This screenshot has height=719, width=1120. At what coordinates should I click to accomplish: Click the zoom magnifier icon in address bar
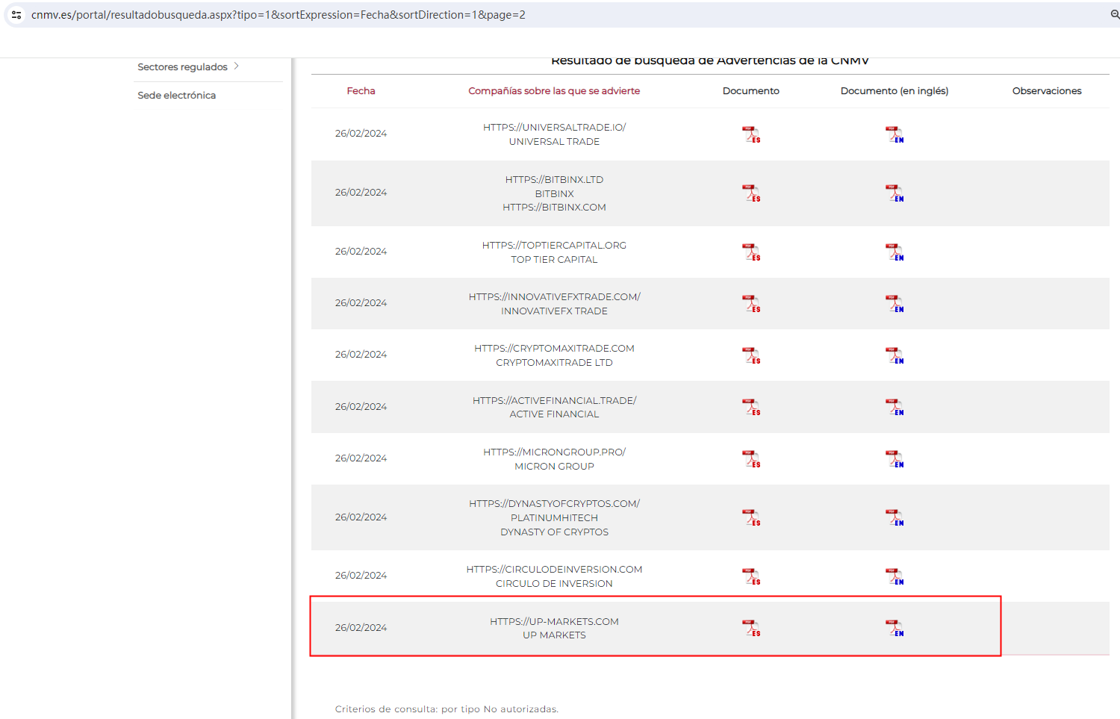point(1114,15)
